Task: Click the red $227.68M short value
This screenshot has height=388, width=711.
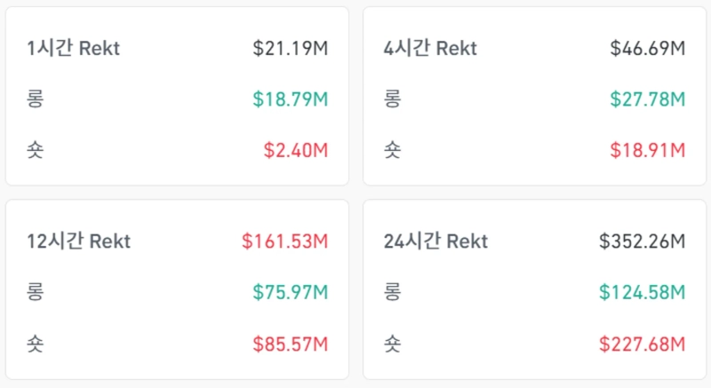Action: coord(642,343)
